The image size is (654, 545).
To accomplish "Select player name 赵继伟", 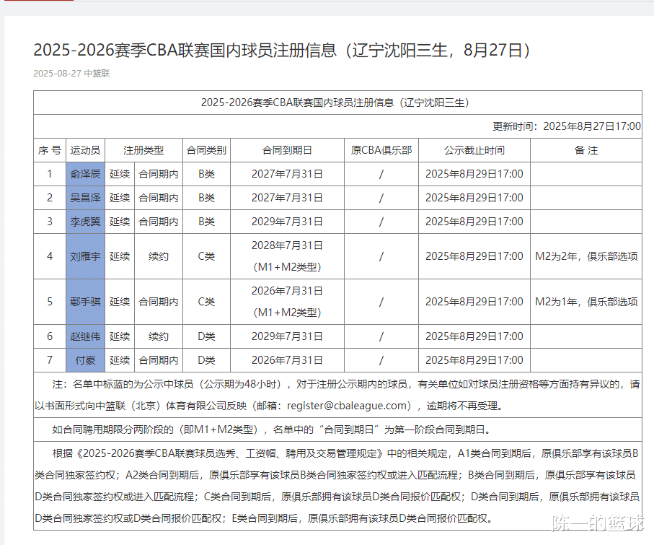I will tap(85, 336).
